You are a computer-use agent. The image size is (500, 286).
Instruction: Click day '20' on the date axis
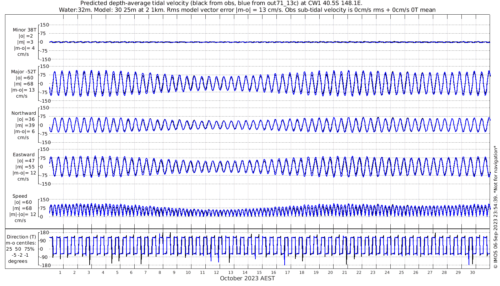330,272
